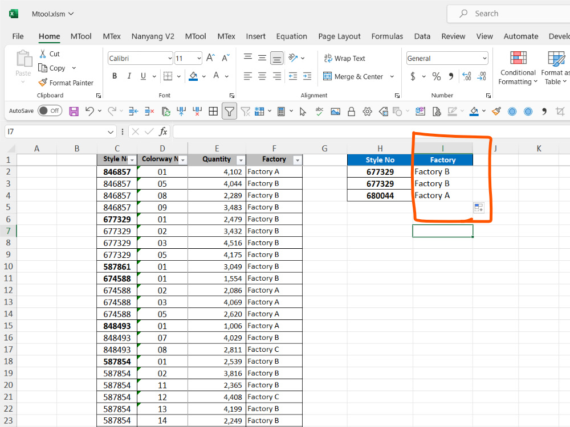
Task: Expand the Calibri font name dropdown
Action: pyautogui.click(x=170, y=59)
